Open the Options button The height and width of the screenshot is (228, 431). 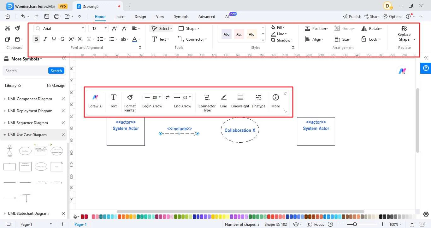point(393,16)
